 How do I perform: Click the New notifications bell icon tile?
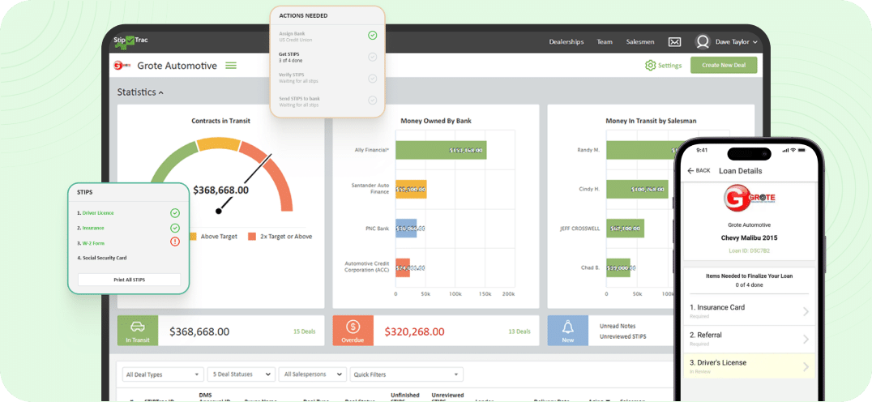point(567,331)
